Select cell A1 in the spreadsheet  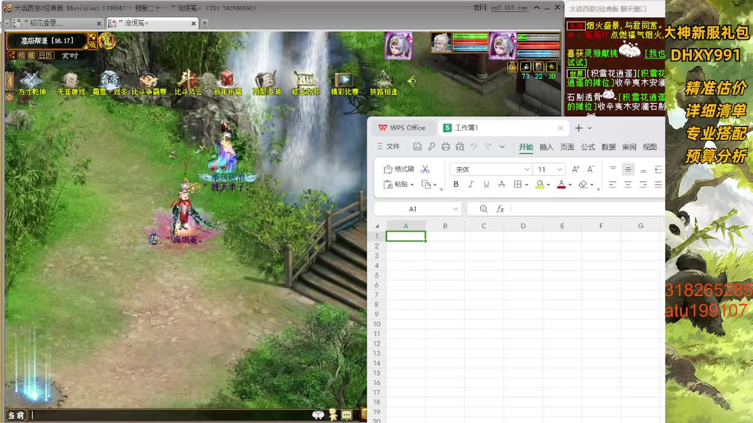tap(405, 236)
